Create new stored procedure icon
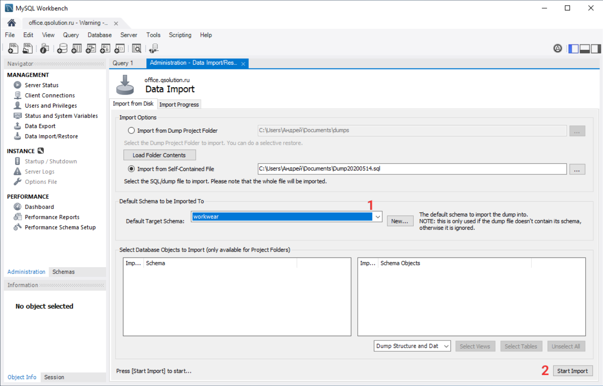 tap(105, 49)
